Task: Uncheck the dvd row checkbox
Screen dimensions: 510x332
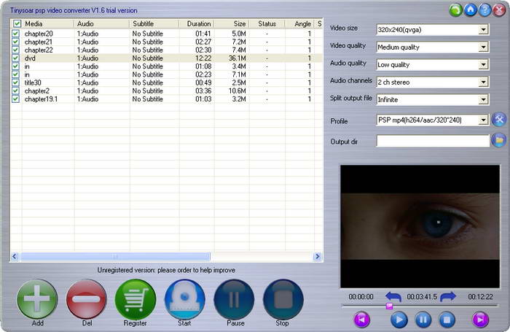Action: [x=15, y=58]
